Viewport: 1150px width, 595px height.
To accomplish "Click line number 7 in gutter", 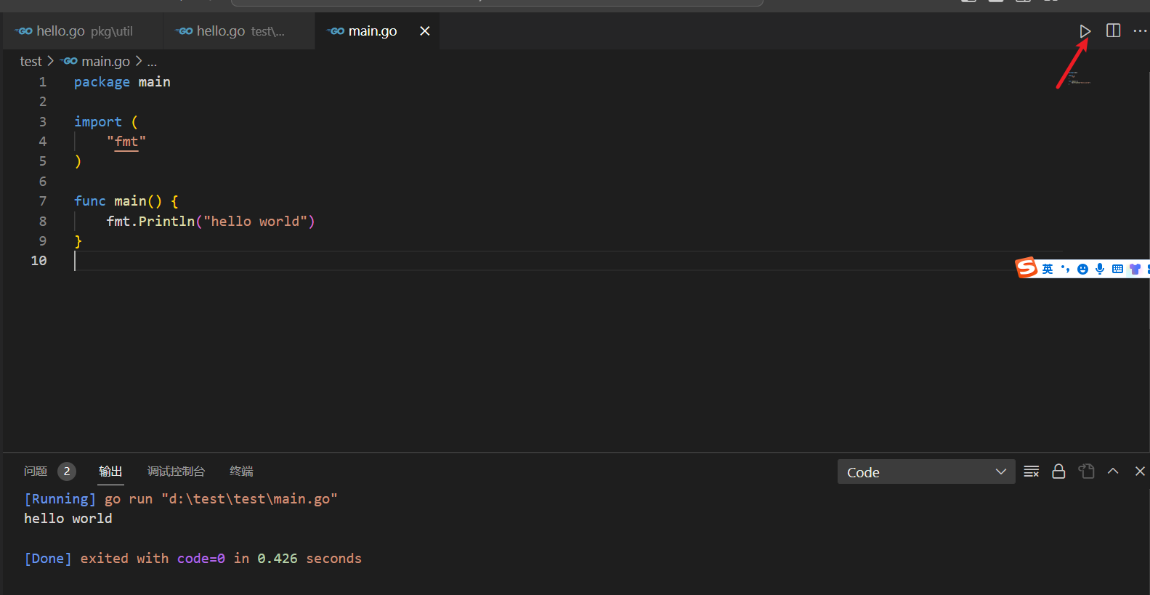I will pyautogui.click(x=43, y=201).
